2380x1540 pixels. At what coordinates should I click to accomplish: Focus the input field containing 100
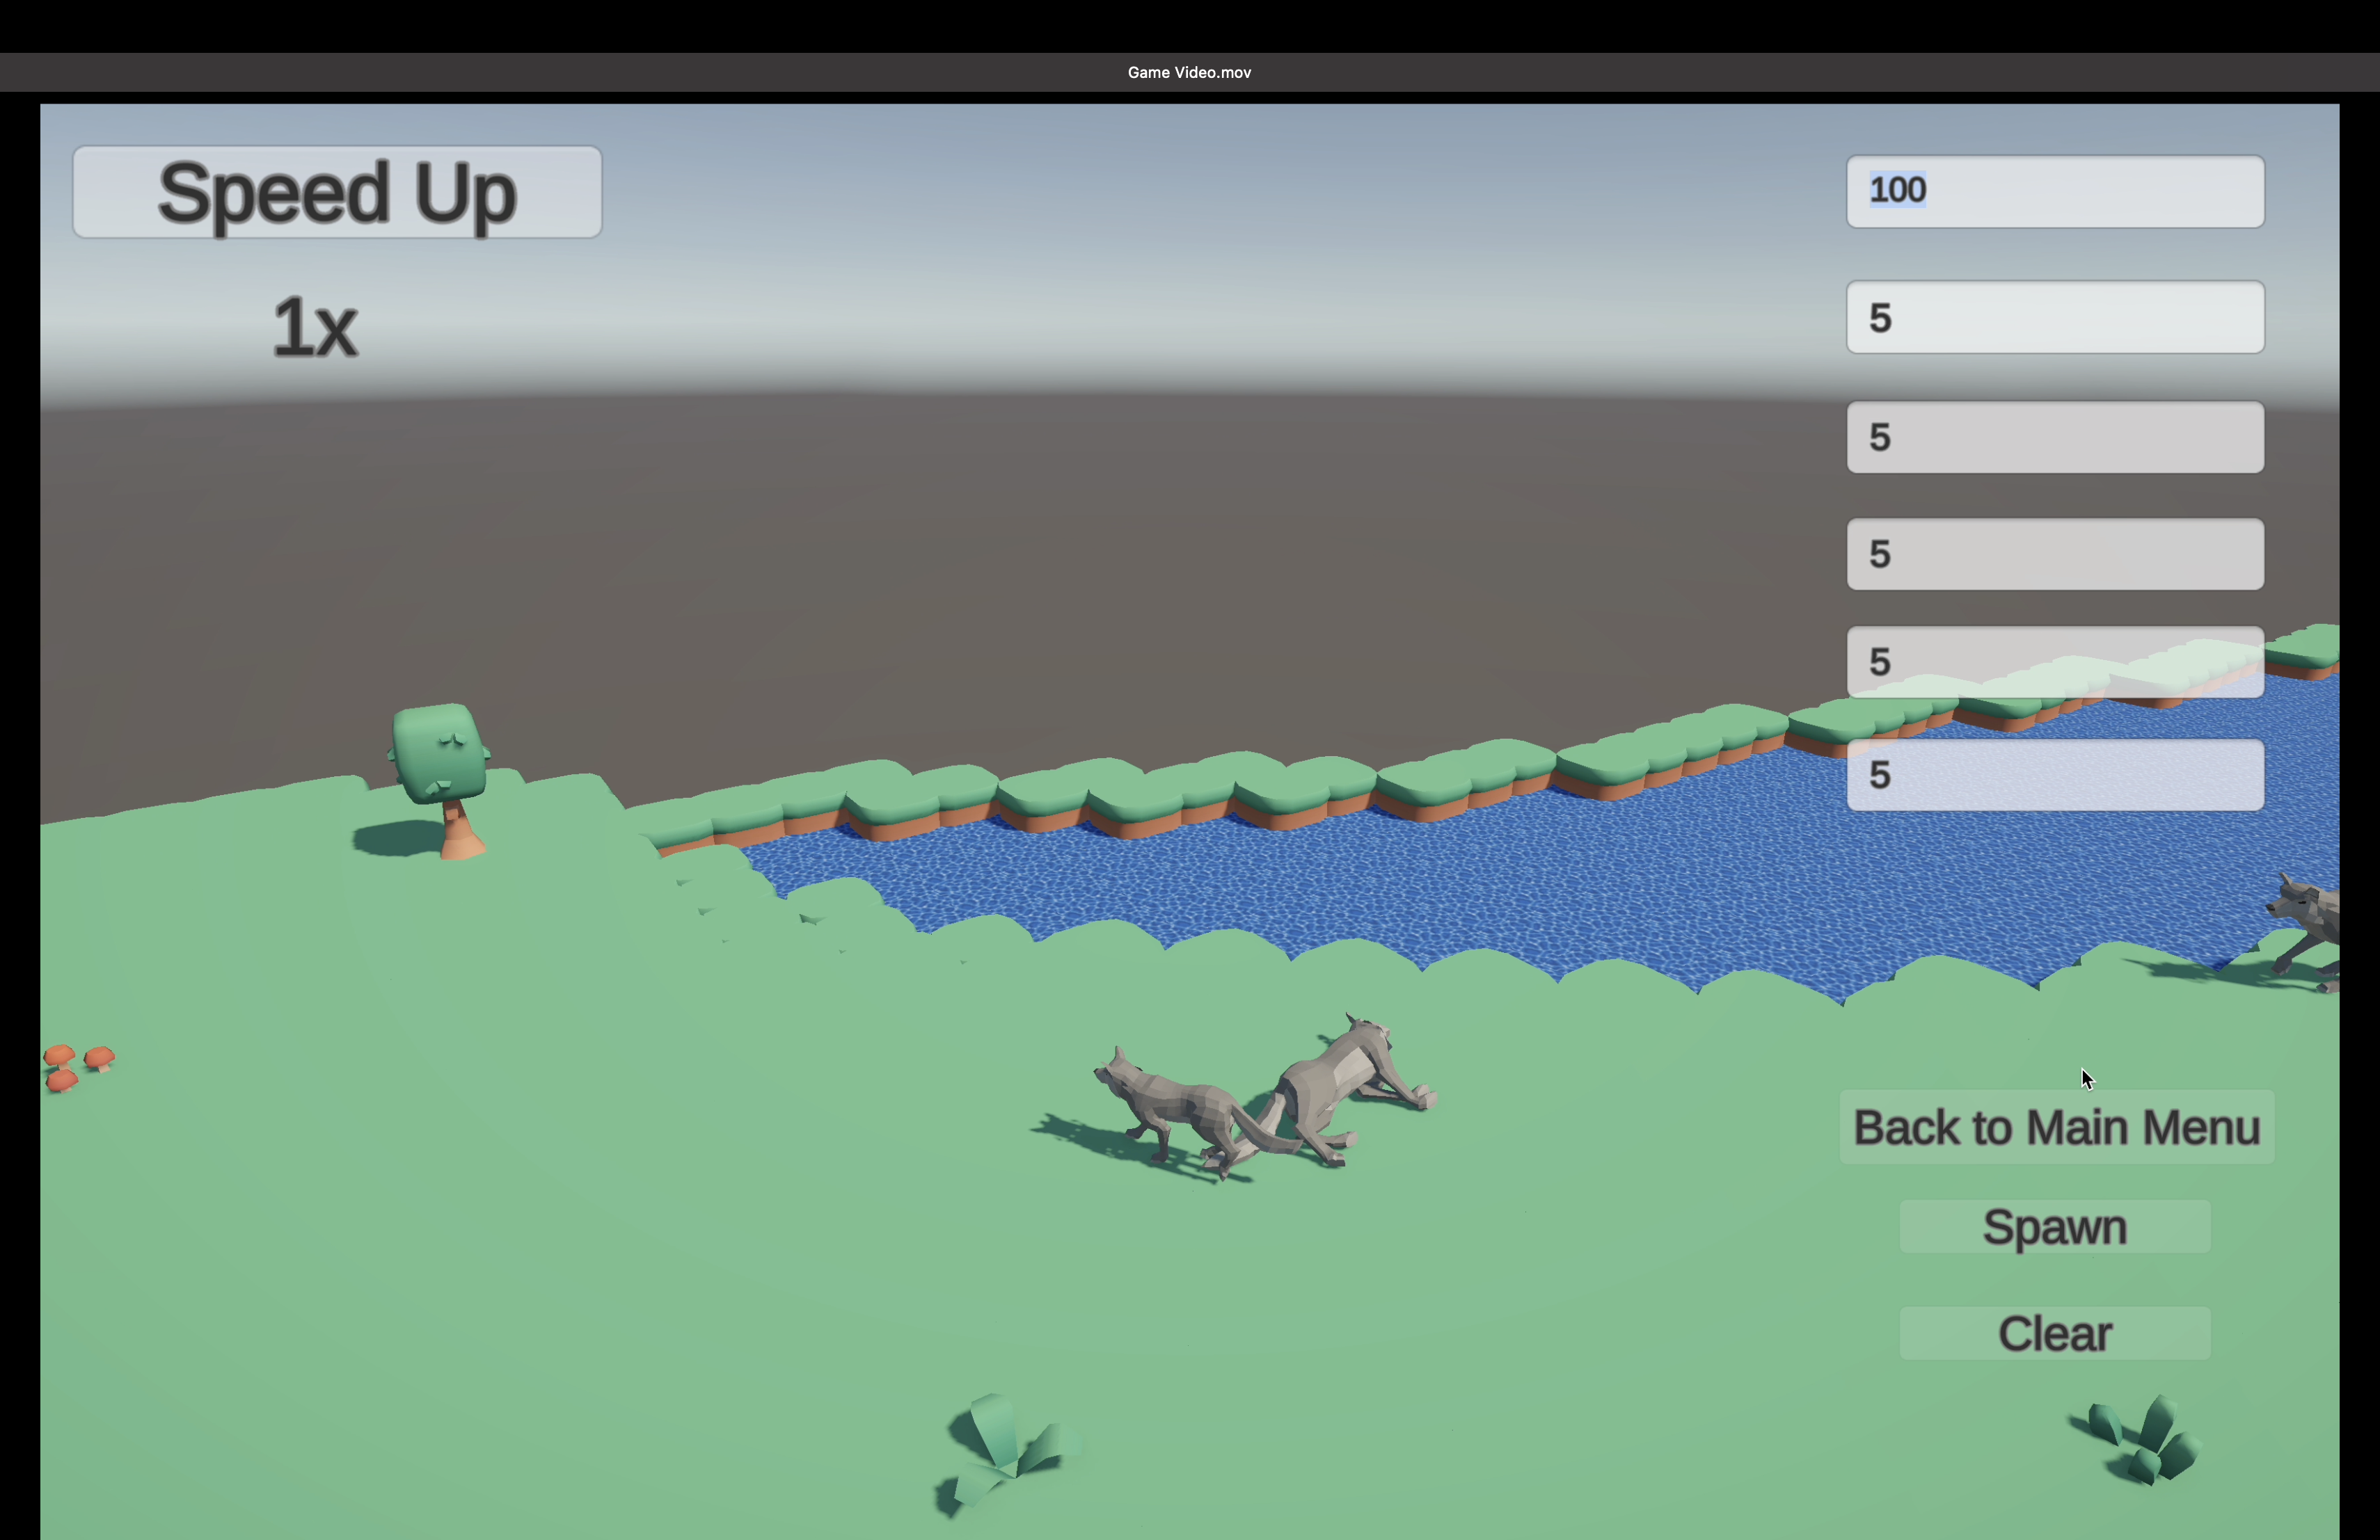(2054, 191)
